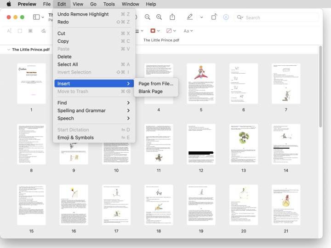Select page 1 thumbnail
The width and height of the screenshot is (331, 248).
tap(31, 83)
